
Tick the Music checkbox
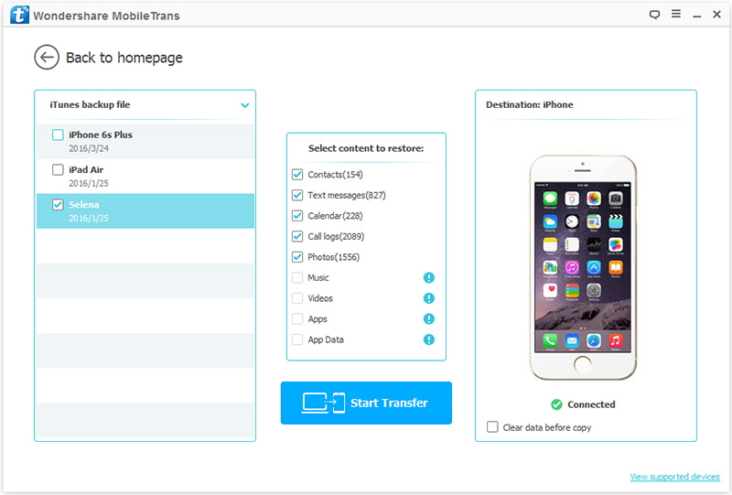(x=297, y=278)
